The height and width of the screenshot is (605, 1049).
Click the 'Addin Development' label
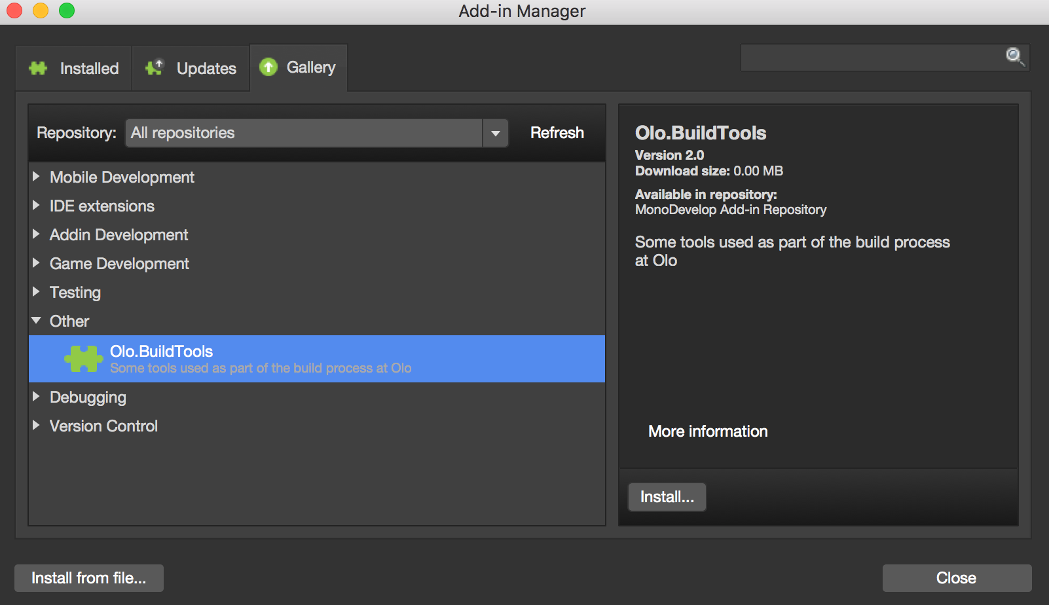[x=119, y=235]
